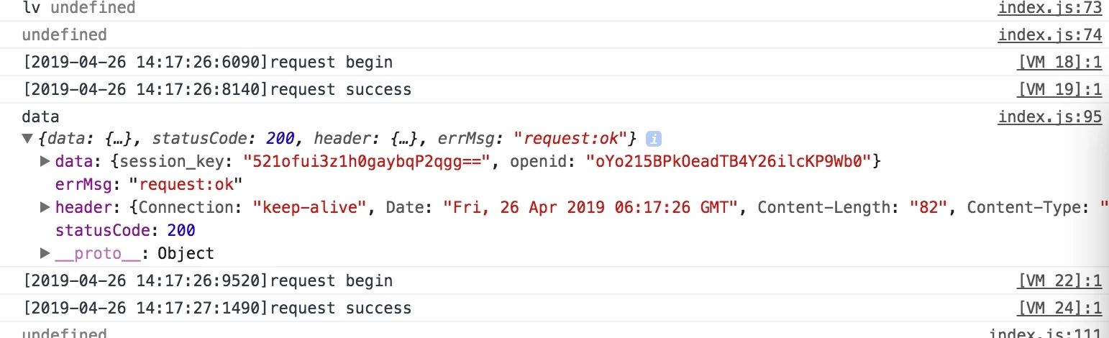The width and height of the screenshot is (1109, 338).
Task: Open source link index.js:95
Action: (1050, 117)
